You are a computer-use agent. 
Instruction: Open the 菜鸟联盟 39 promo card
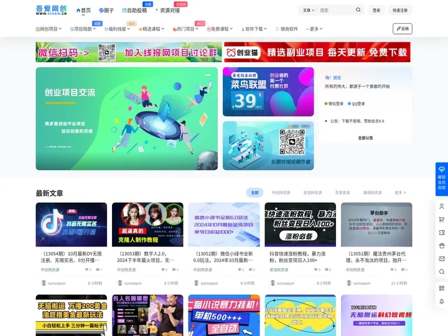point(268,91)
